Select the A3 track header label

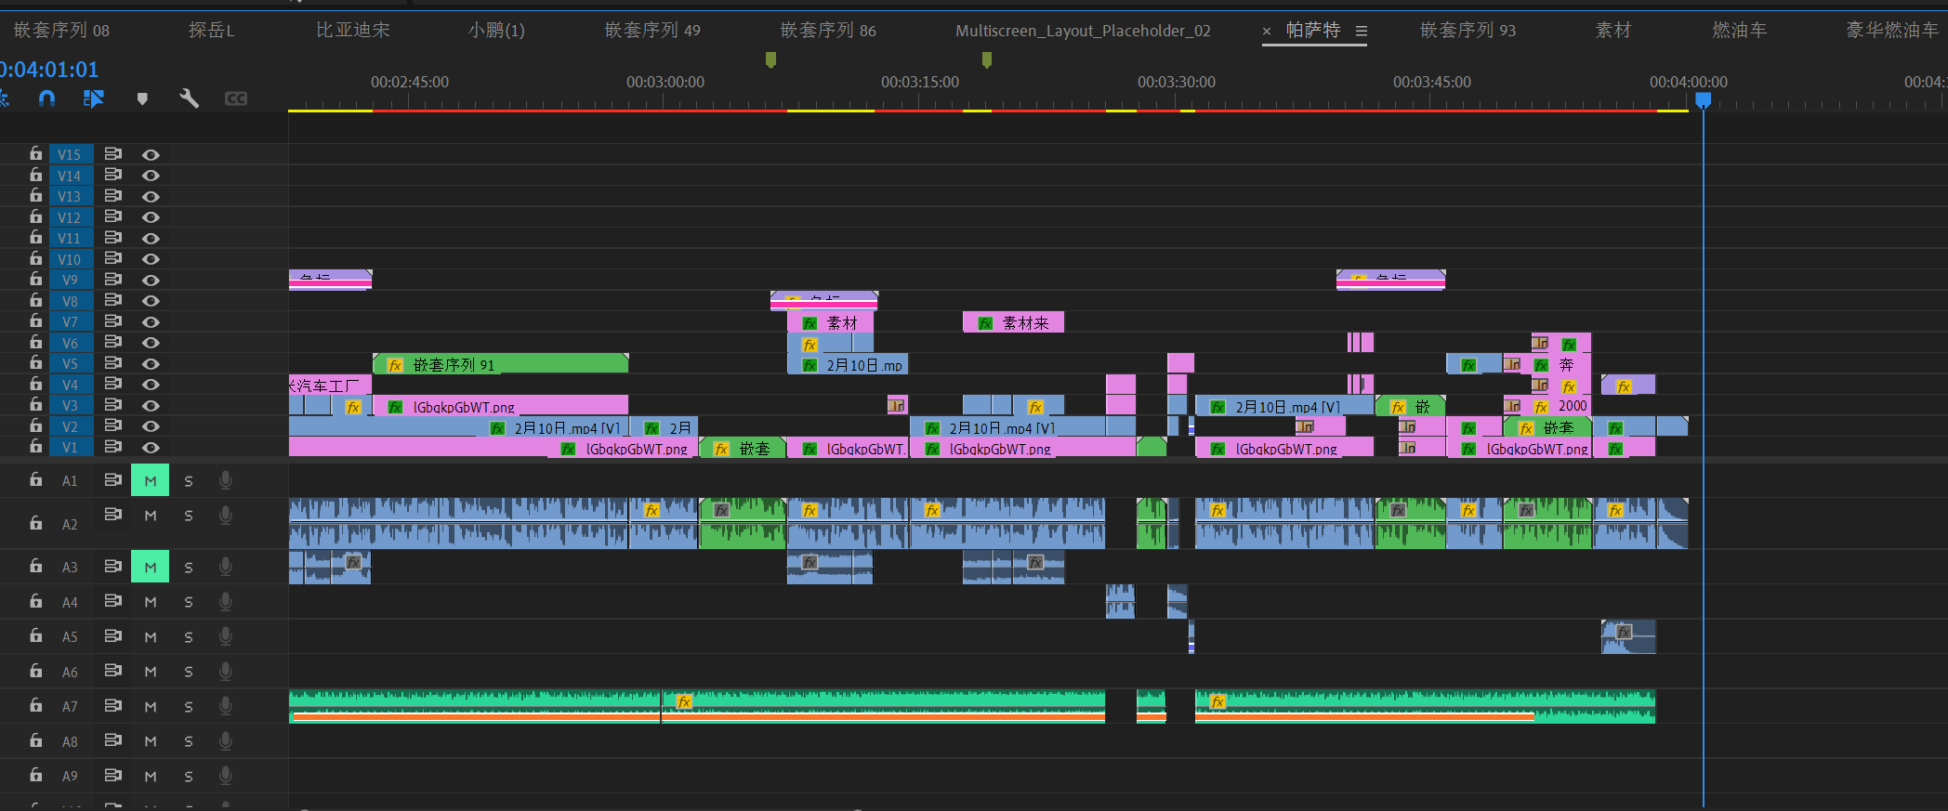[x=70, y=568]
